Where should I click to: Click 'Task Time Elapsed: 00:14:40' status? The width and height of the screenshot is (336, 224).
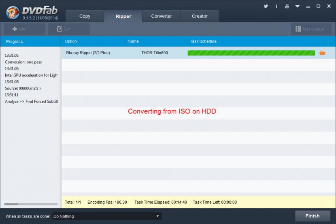point(160,202)
